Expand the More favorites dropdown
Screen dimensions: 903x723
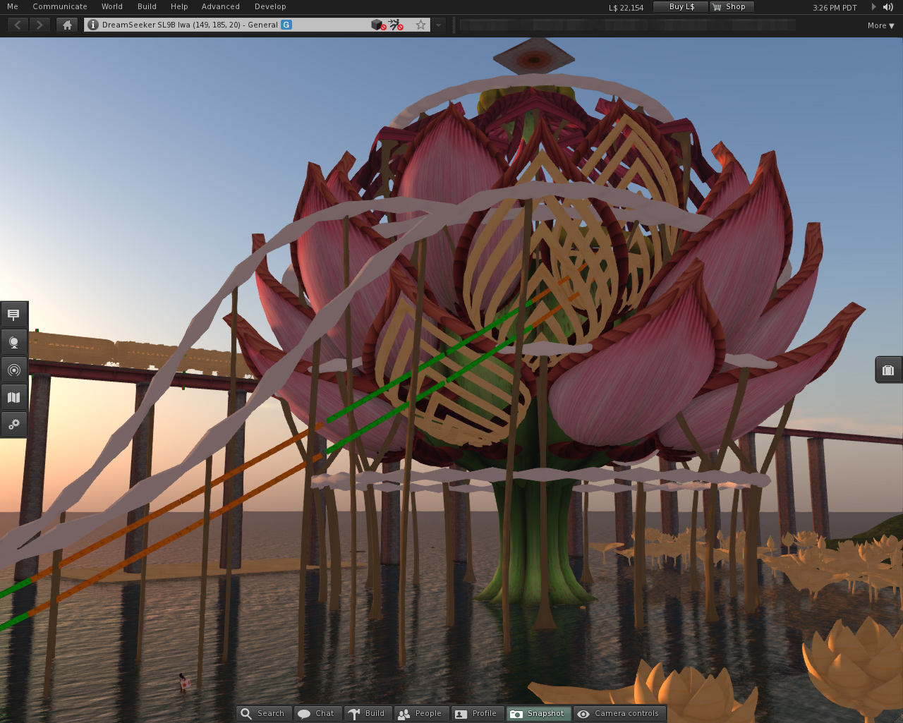[x=880, y=25]
